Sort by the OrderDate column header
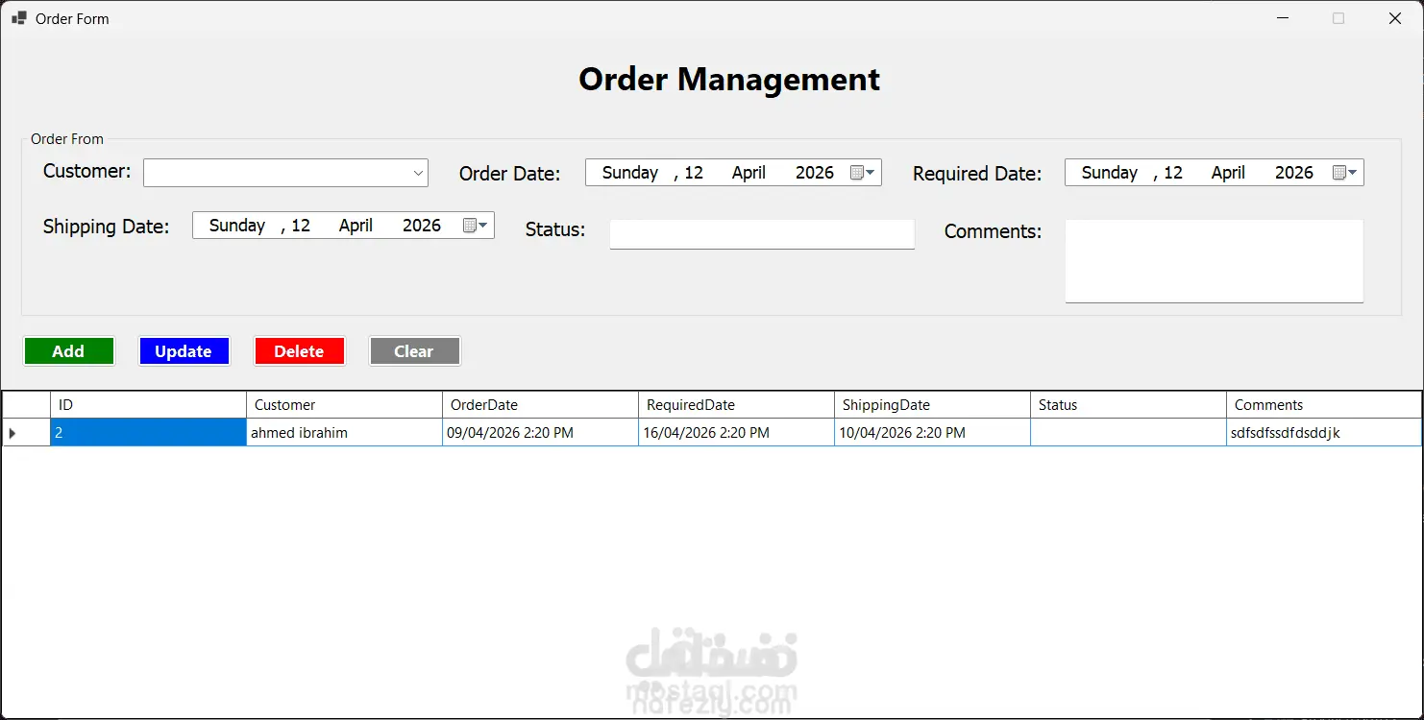1424x720 pixels. point(540,405)
